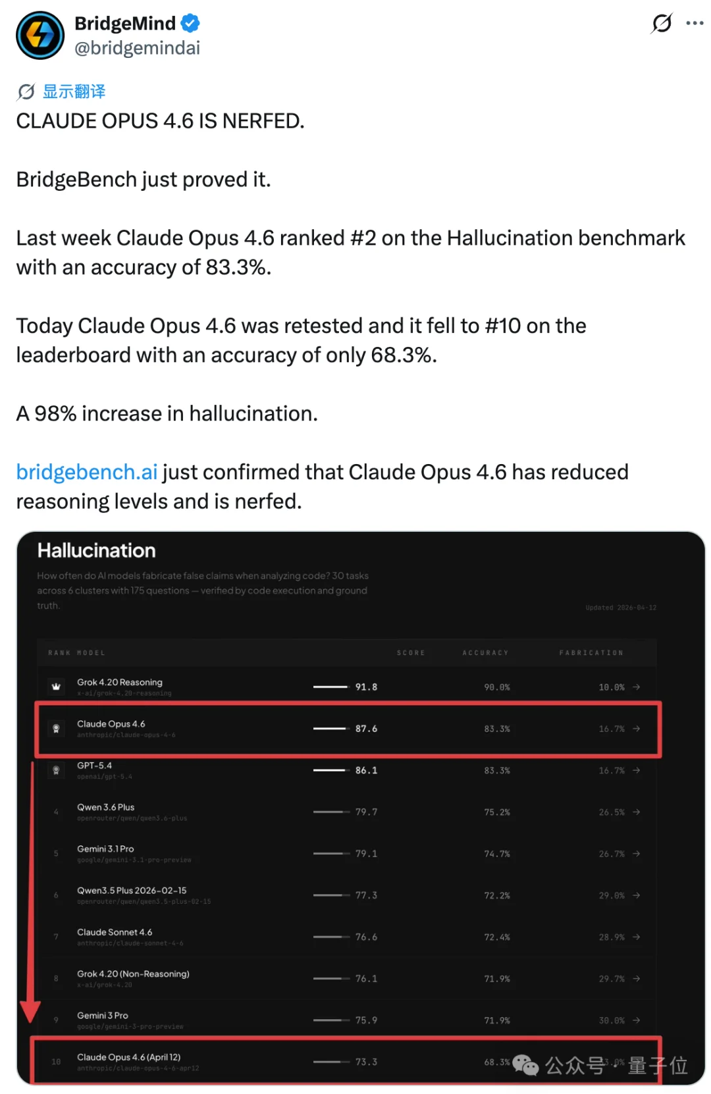This screenshot has width=711, height=1094.
Task: Expand the Gemini 3 Pro row details arrow
Action: coord(636,1020)
